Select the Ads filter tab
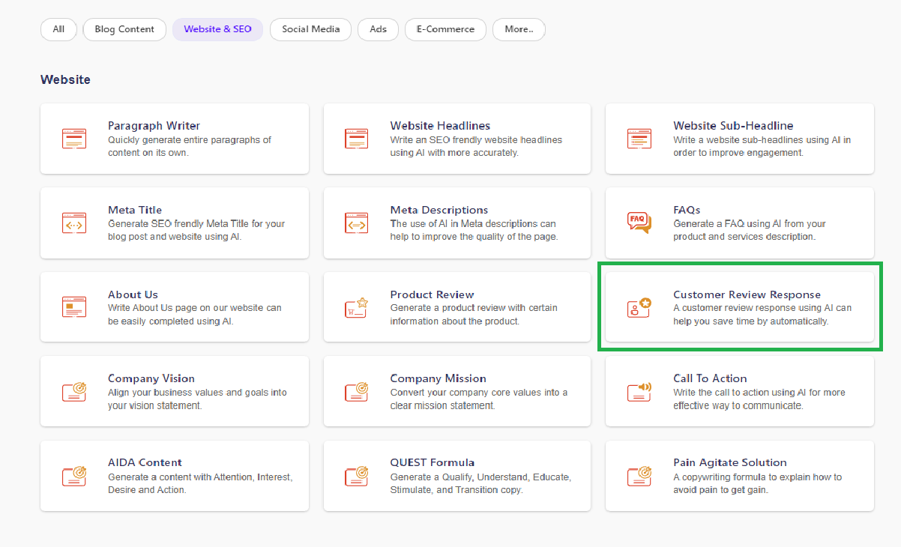 click(x=378, y=29)
